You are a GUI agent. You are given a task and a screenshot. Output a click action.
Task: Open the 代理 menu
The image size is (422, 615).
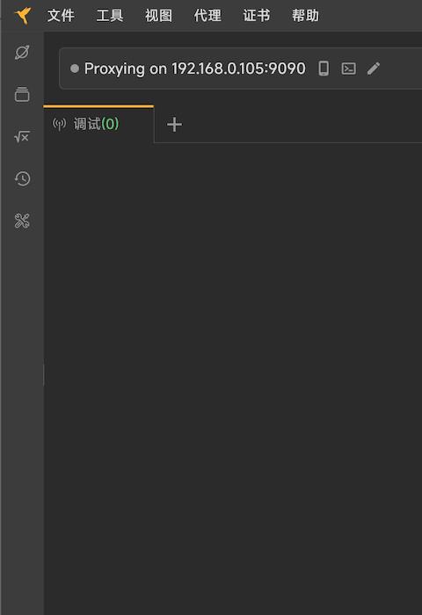coord(207,16)
